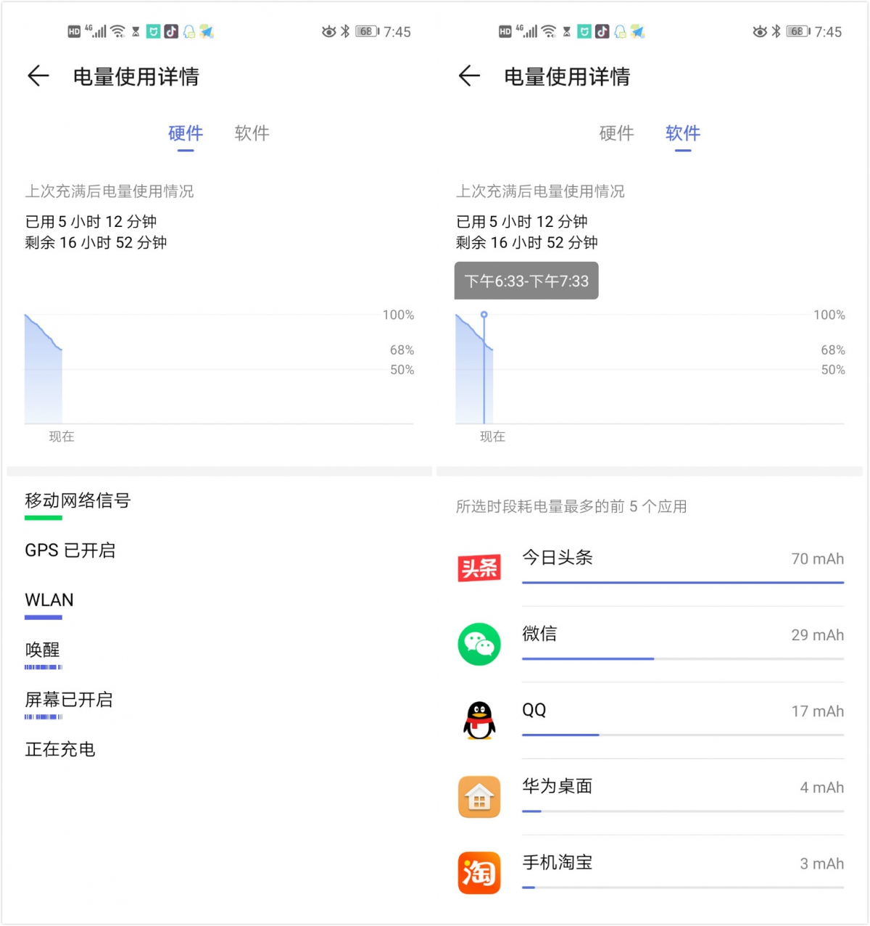This screenshot has height=926, width=870.
Task: Toggle GPS 已开启 entry
Action: coord(70,551)
